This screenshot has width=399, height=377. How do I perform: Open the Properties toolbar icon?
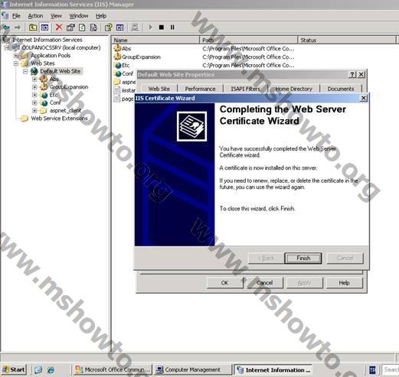70,28
